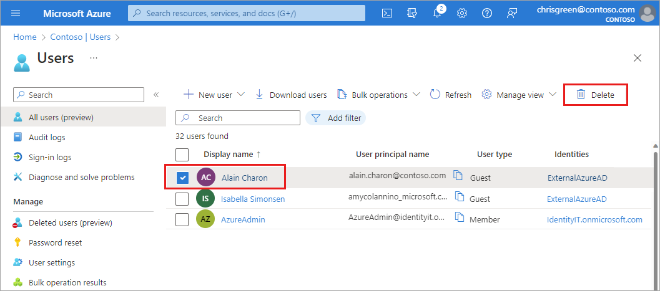Click the global search resources field

(x=247, y=13)
